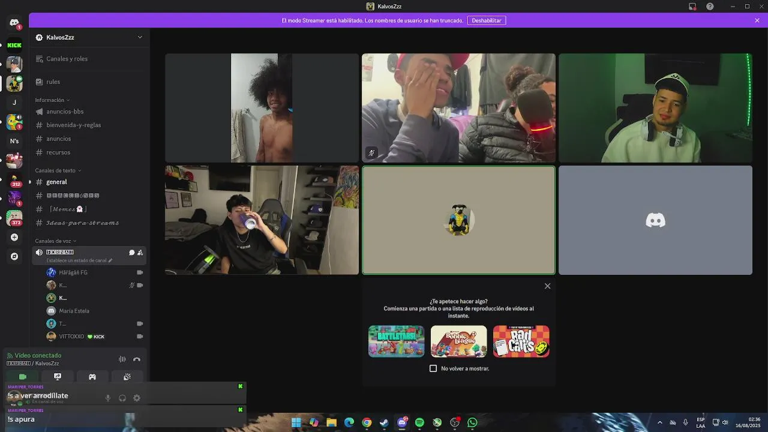The image size is (768, 432).
Task: Open the N's server icon
Action: point(14,141)
